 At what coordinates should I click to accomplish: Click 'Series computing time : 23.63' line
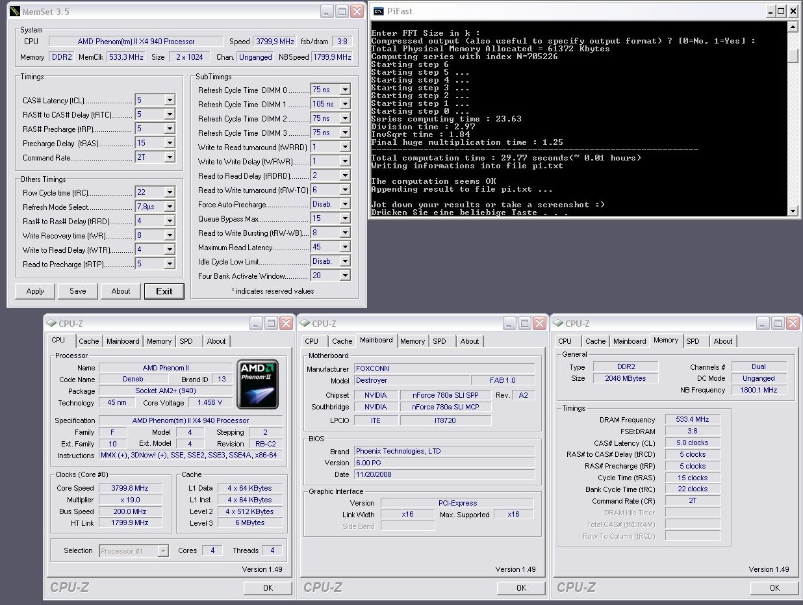tap(446, 119)
